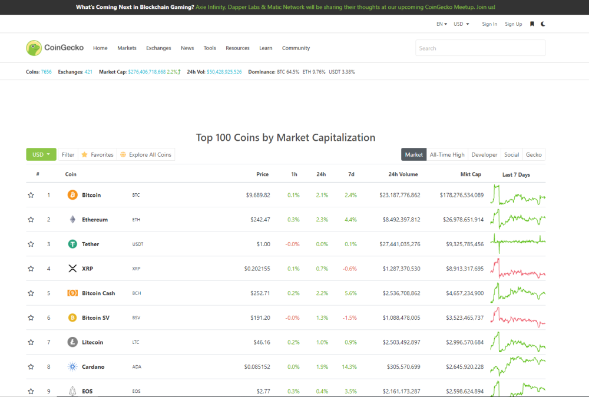Favorite Litecoin with its star

tap(31, 342)
